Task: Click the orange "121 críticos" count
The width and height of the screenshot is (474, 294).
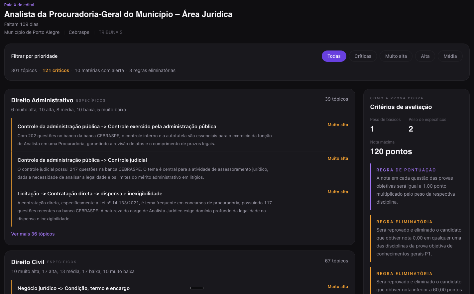Action: tap(56, 70)
